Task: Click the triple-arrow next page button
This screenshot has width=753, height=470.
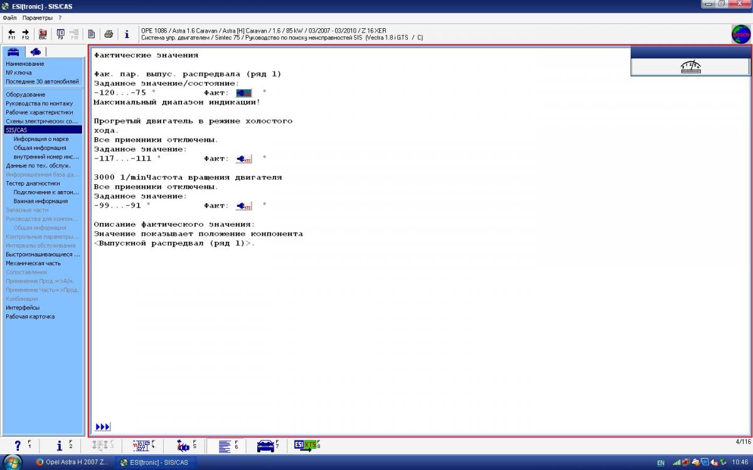Action: click(103, 427)
